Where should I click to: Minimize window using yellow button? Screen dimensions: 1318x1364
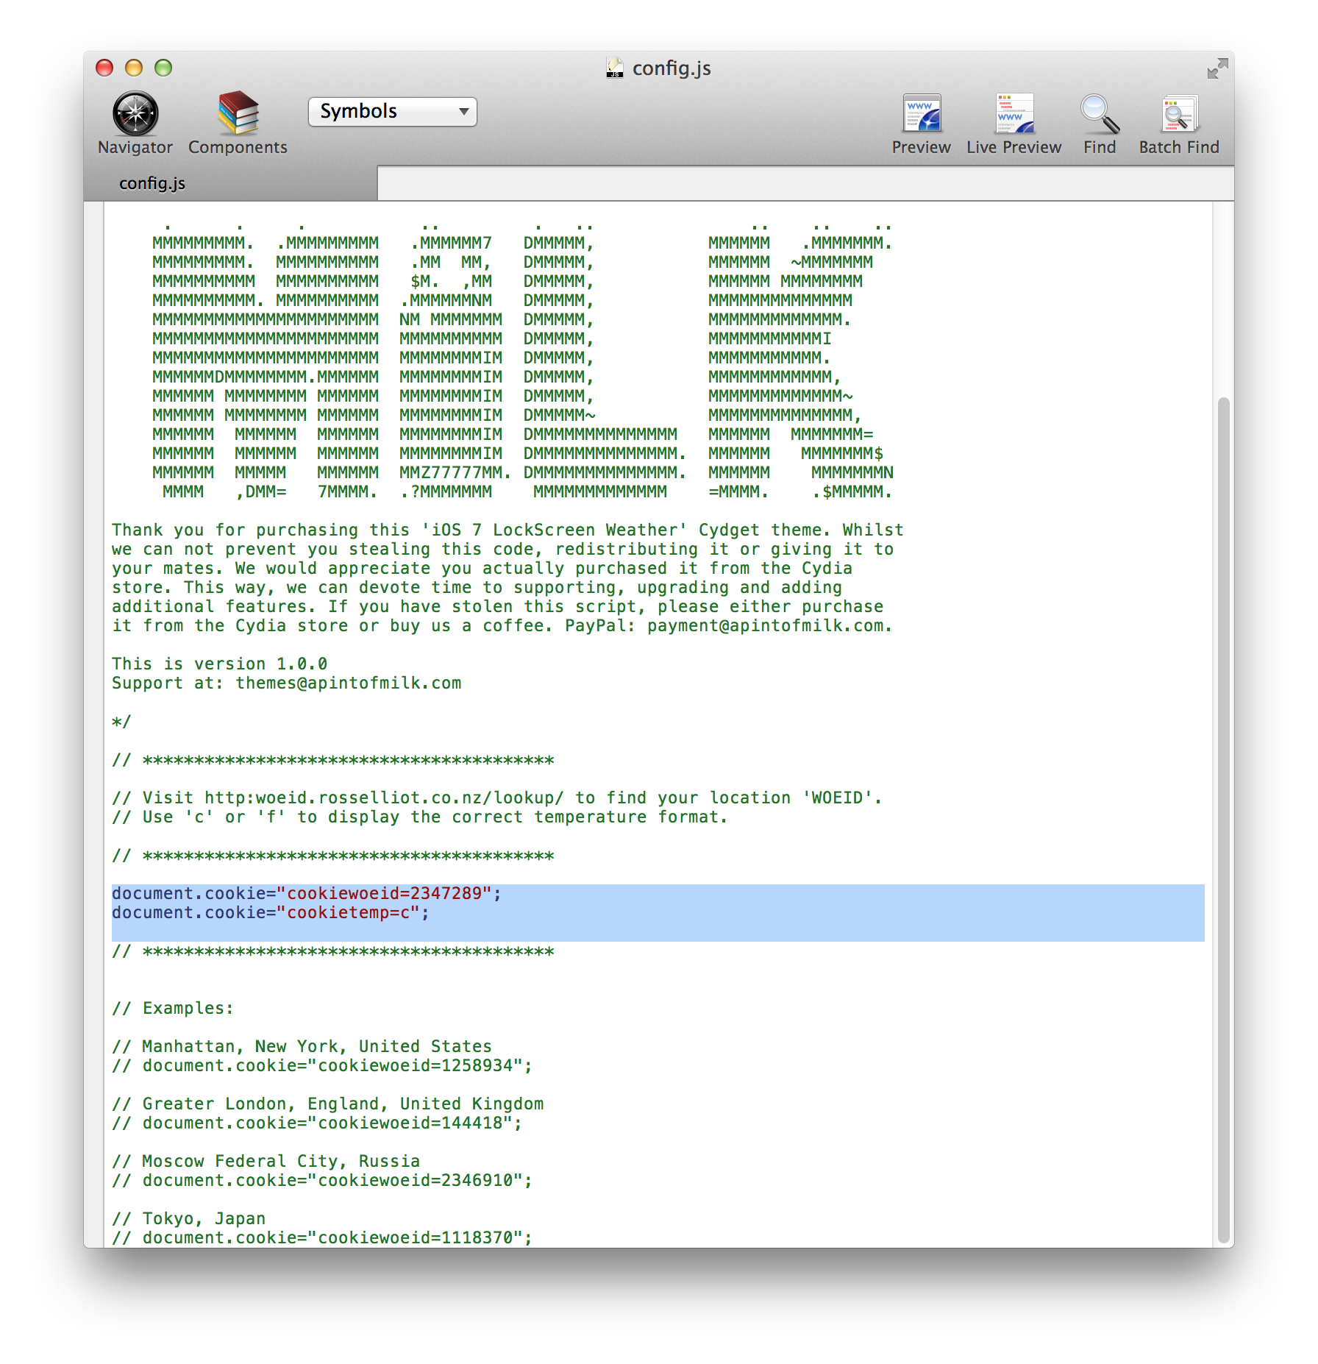point(134,68)
